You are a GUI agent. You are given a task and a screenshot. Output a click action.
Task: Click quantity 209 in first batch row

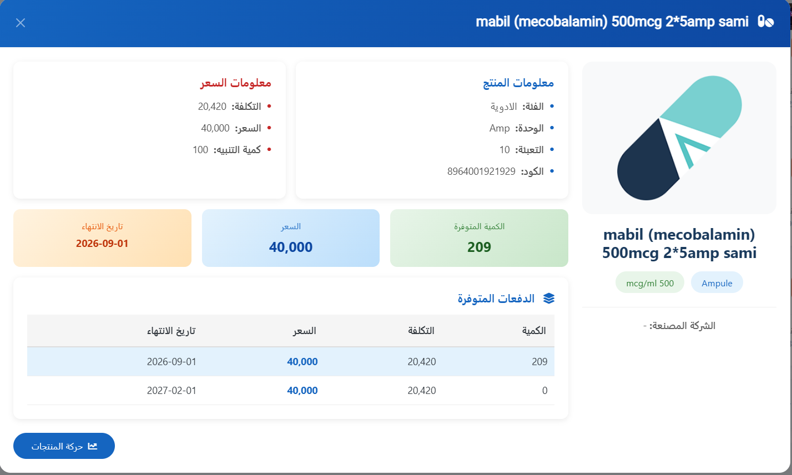pyautogui.click(x=539, y=362)
